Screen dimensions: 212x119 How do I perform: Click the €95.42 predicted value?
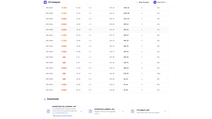[x=126, y=24]
